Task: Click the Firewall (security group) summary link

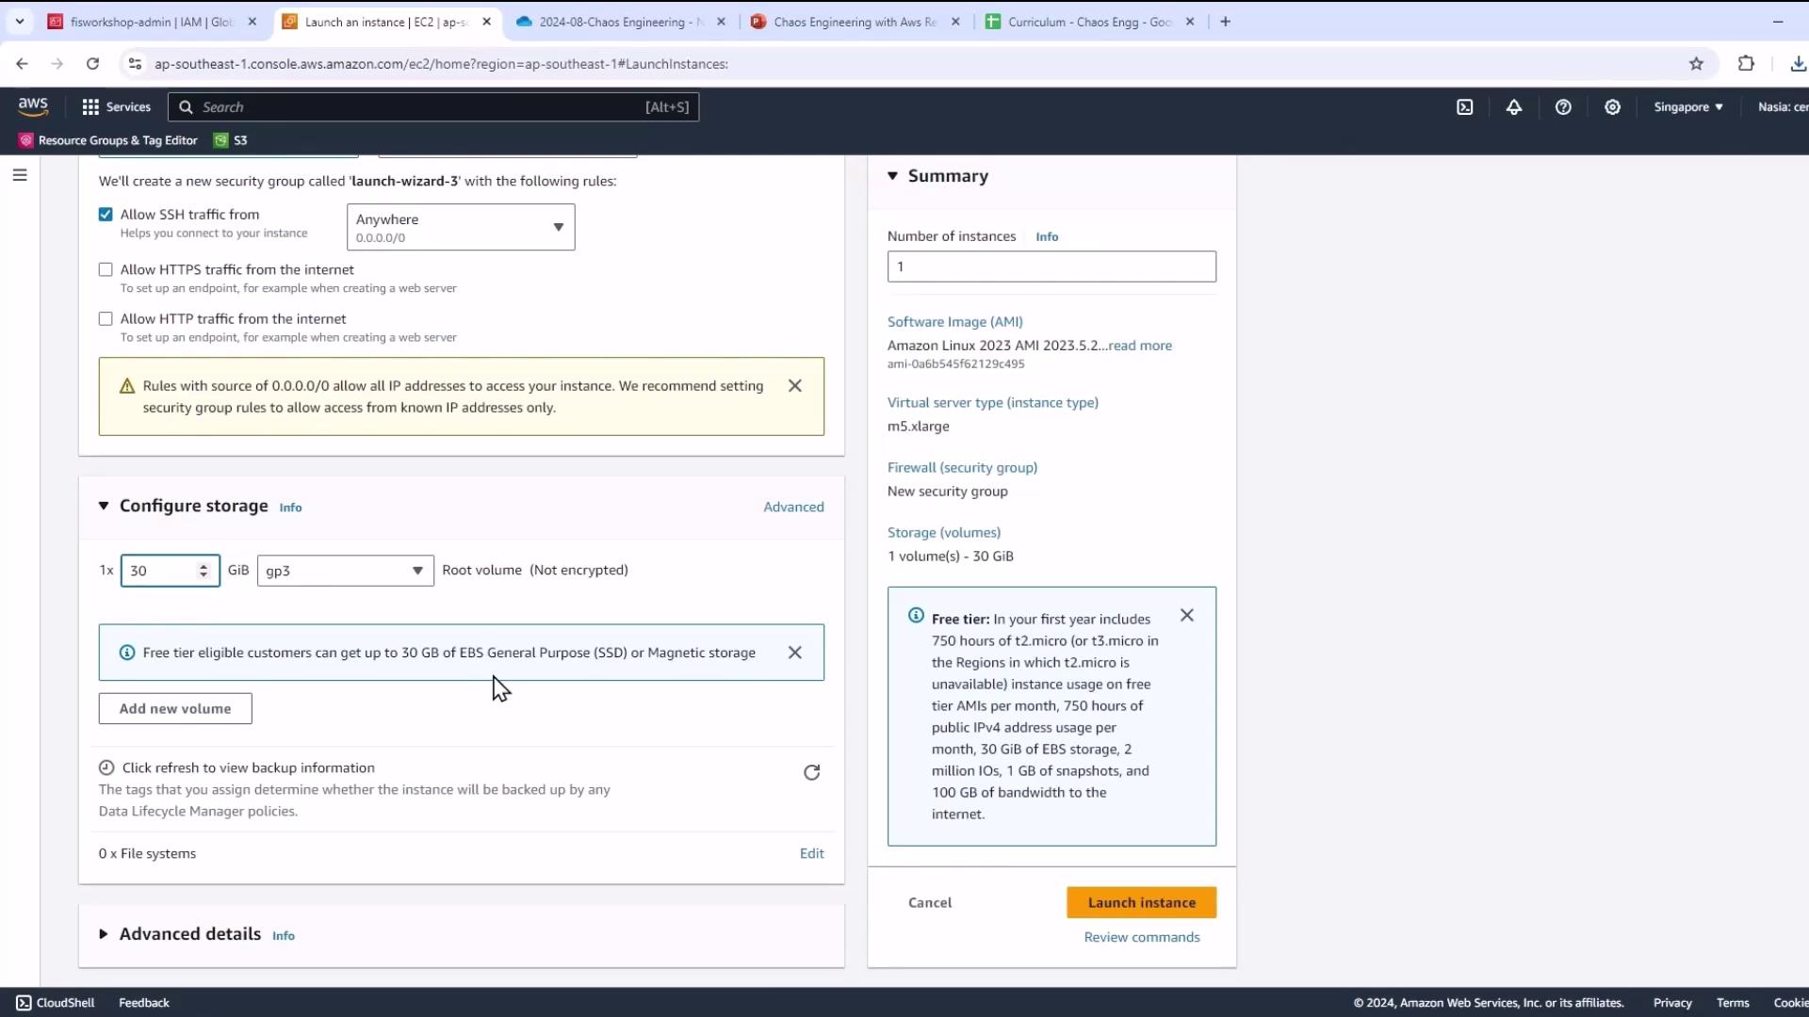Action: coord(962,468)
